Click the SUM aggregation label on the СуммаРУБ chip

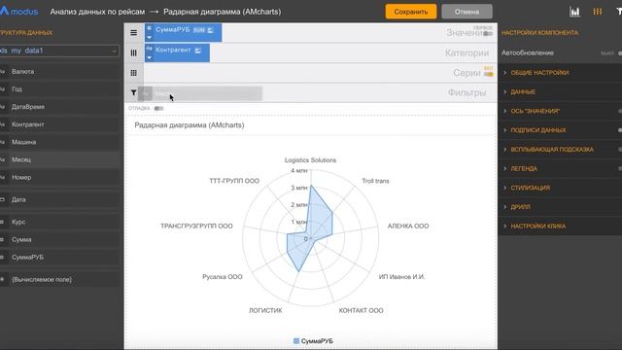tap(198, 30)
